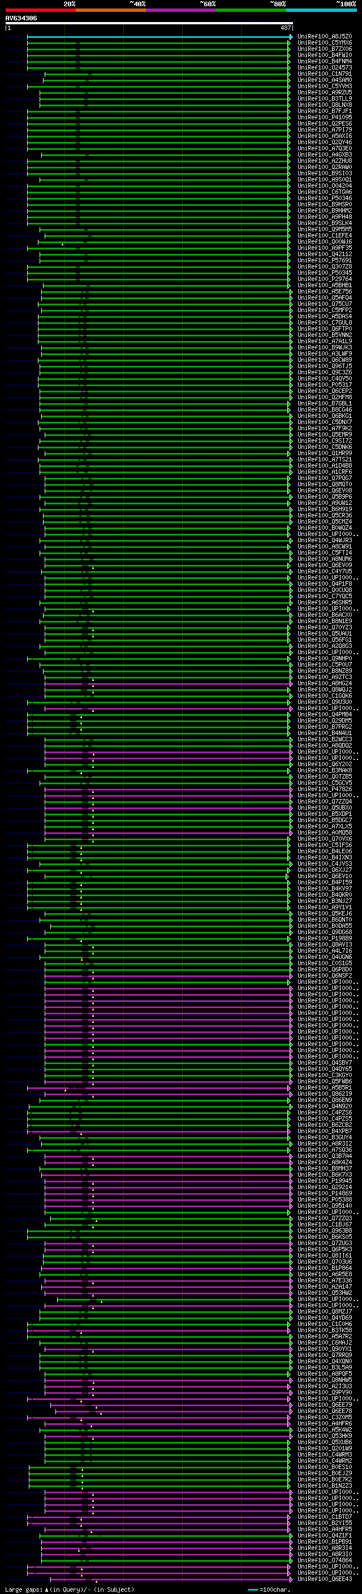Select the UniRef100_B1N2Z3 label

coord(325,1485)
